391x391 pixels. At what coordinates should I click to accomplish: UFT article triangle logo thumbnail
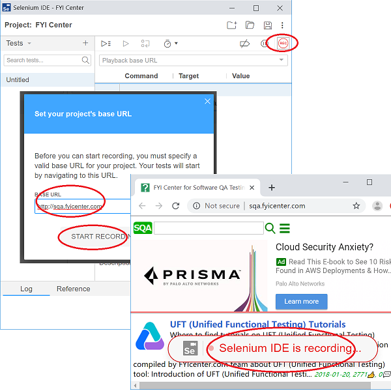tap(150, 336)
